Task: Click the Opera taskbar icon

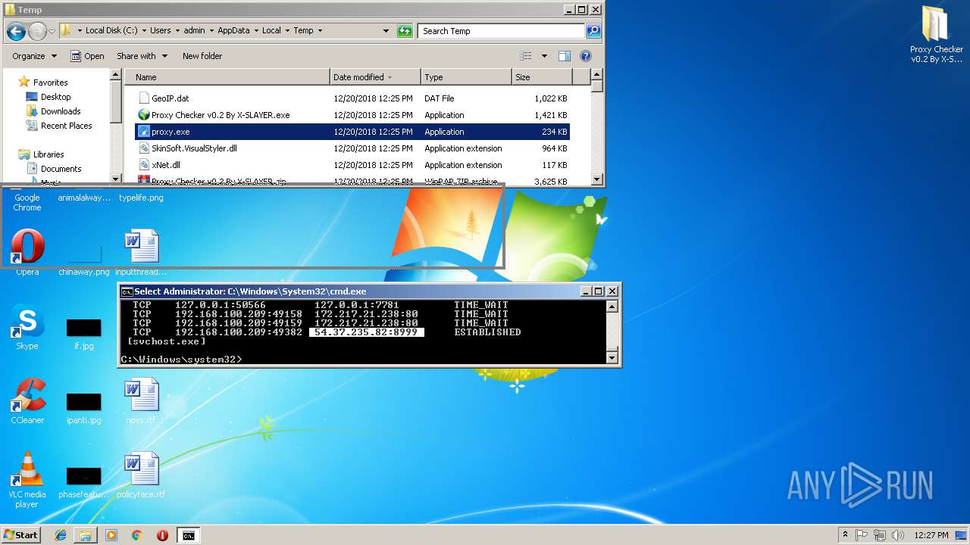Action: coord(162,535)
